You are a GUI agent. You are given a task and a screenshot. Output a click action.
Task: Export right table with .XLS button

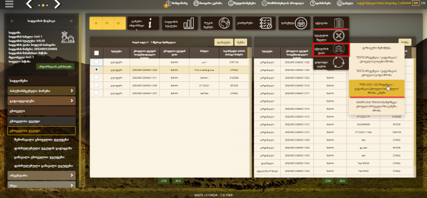tap(342, 181)
